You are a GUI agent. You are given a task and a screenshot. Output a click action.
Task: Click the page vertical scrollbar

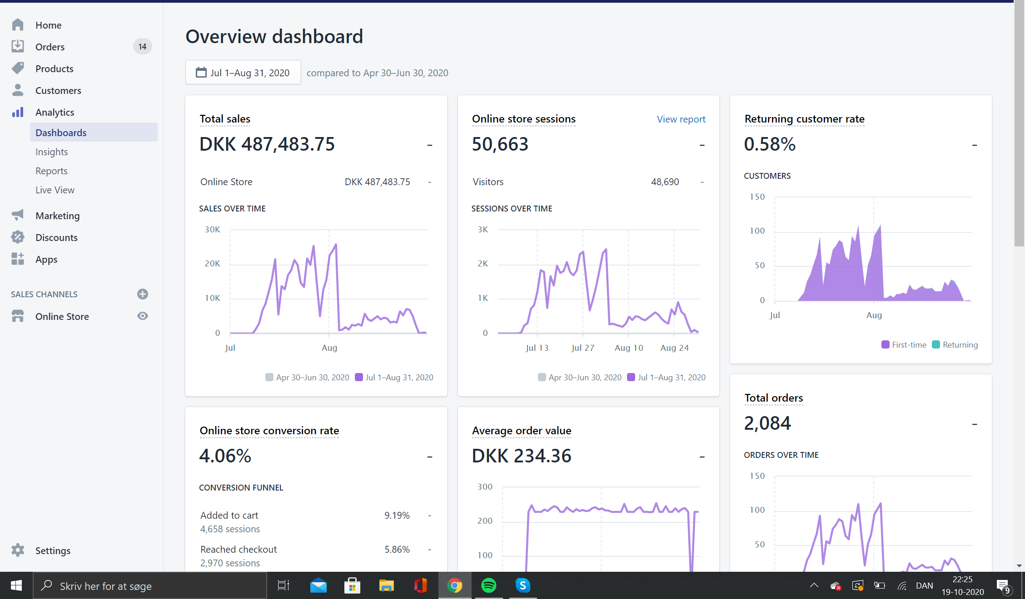[1019, 123]
